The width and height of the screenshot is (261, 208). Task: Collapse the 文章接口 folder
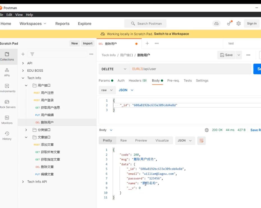[26, 137]
